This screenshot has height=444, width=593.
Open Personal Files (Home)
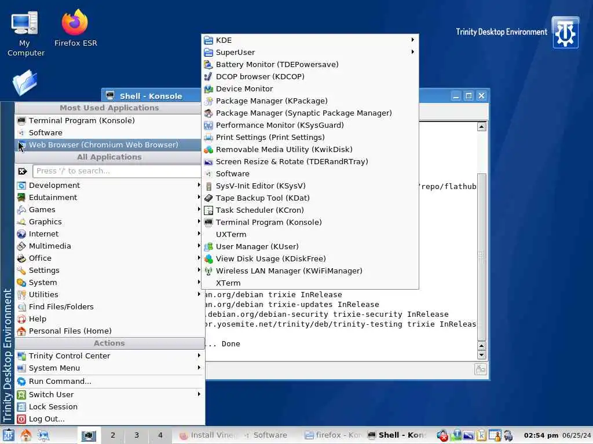pyautogui.click(x=109, y=331)
